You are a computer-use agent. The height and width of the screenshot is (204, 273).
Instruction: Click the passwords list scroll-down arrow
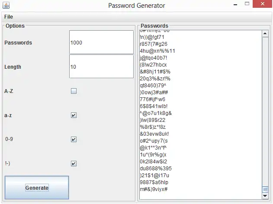click(x=265, y=196)
